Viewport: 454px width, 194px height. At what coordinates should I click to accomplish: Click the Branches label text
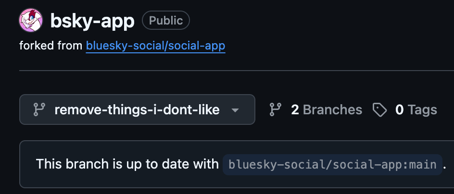(332, 110)
